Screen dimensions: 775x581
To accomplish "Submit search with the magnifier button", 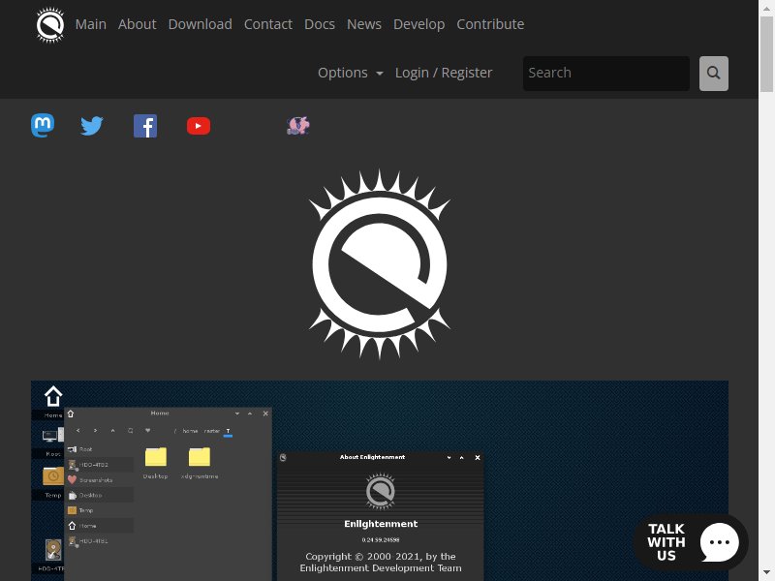I will click(x=714, y=74).
